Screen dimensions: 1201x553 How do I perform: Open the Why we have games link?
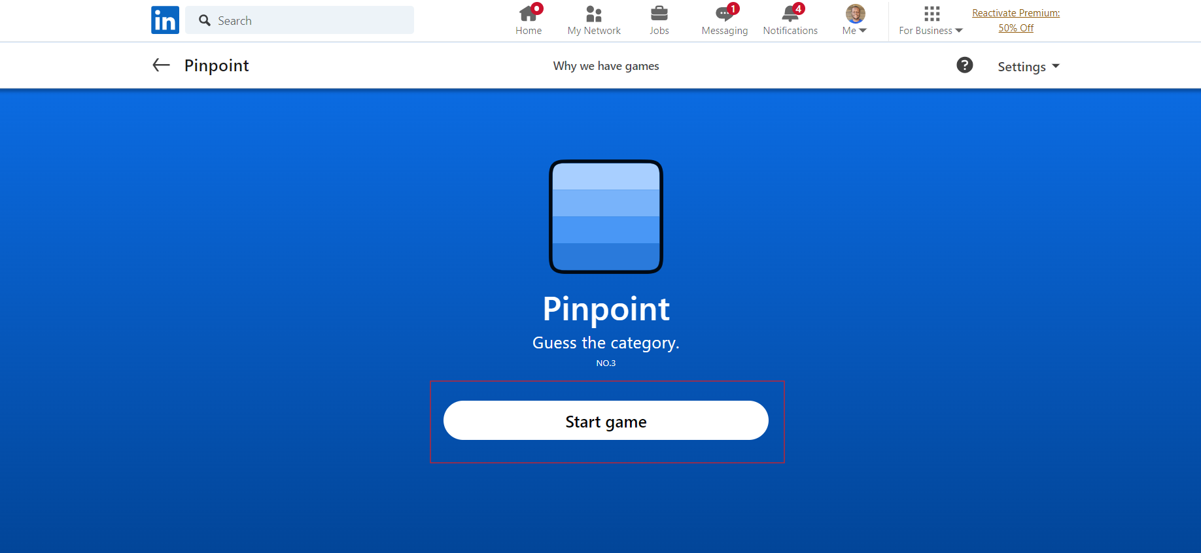[x=606, y=66]
